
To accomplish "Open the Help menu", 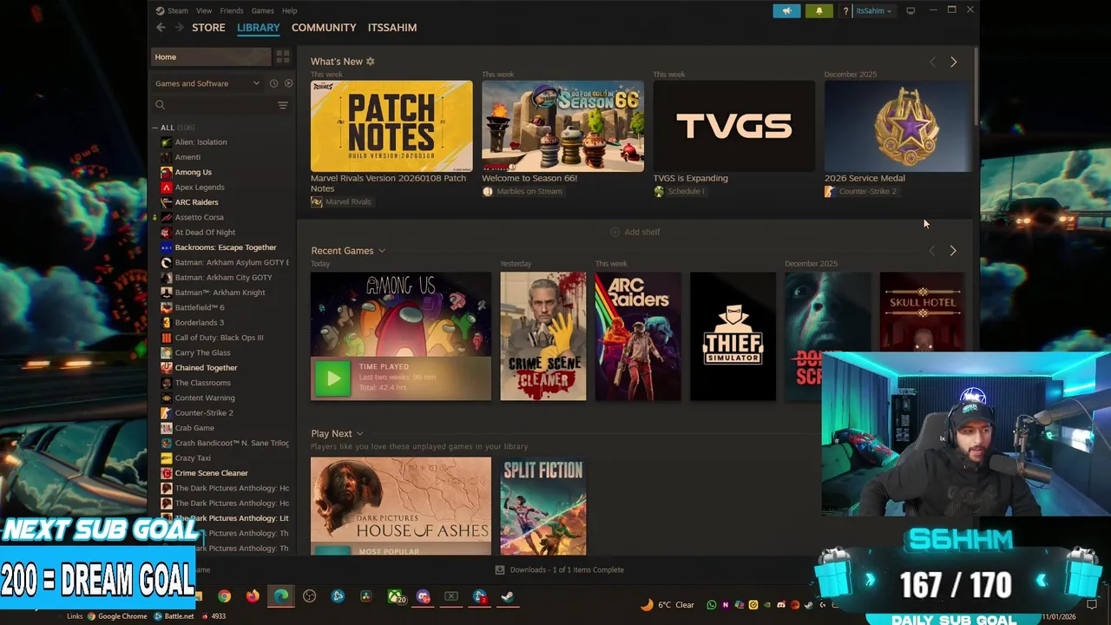I will (290, 11).
